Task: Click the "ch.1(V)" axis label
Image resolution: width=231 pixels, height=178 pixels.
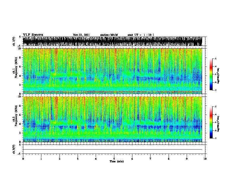Action: [14, 41]
